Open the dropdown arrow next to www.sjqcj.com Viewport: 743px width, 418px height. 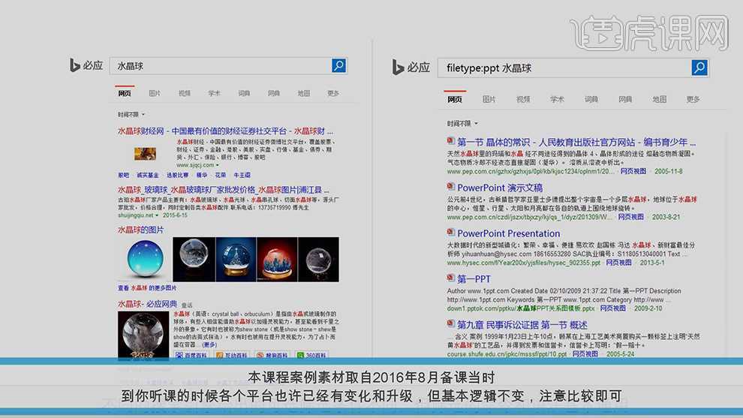(218, 165)
